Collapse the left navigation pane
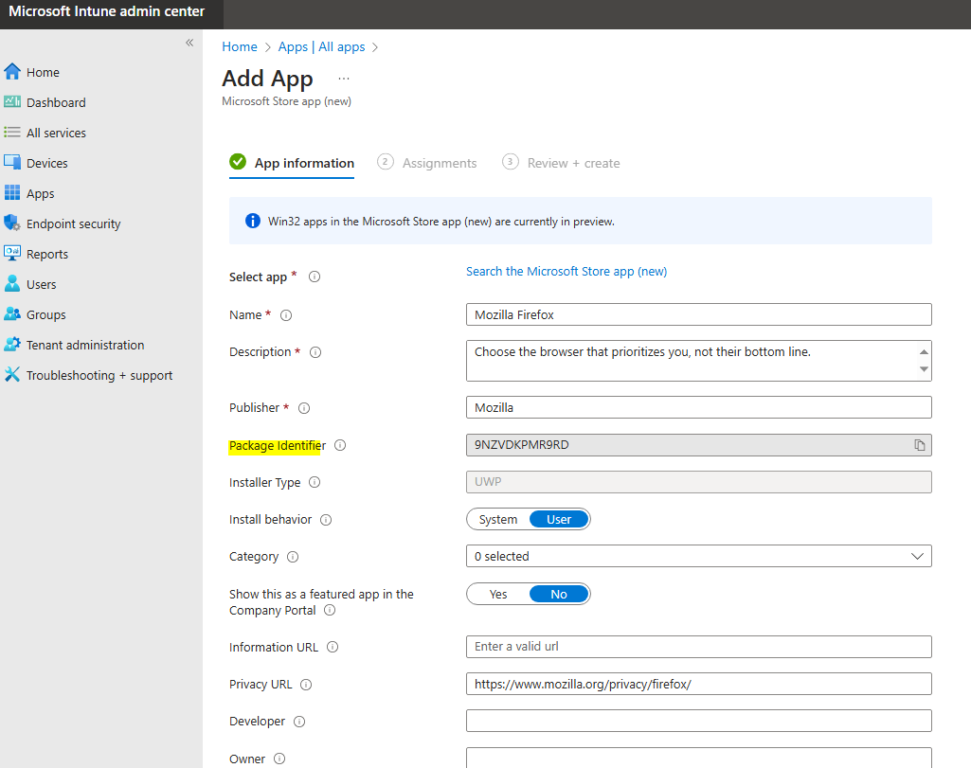971x768 pixels. tap(189, 43)
